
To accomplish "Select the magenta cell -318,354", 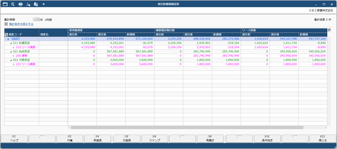I will tap(226, 47).
